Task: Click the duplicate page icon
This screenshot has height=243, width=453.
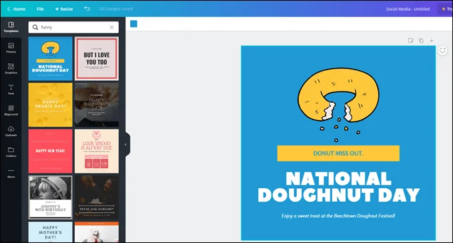Action: tap(421, 41)
